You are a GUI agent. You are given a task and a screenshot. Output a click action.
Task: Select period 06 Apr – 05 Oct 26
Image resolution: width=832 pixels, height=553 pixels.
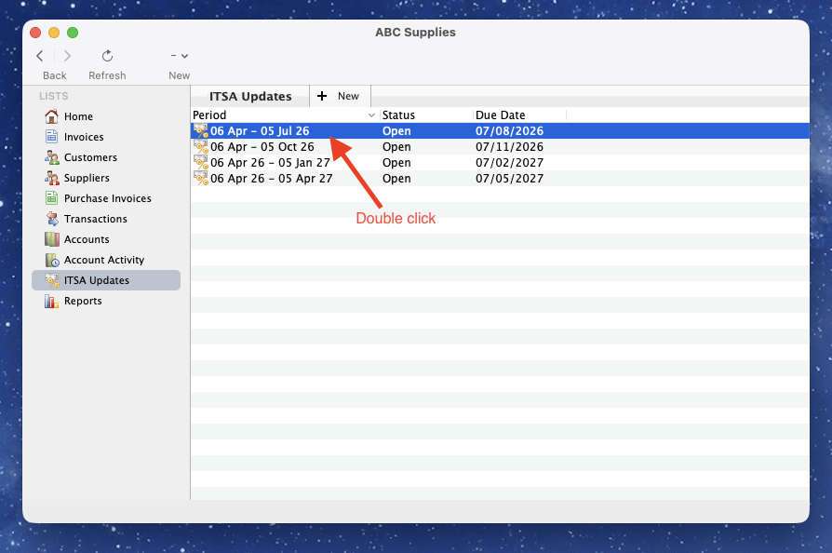[x=262, y=147]
